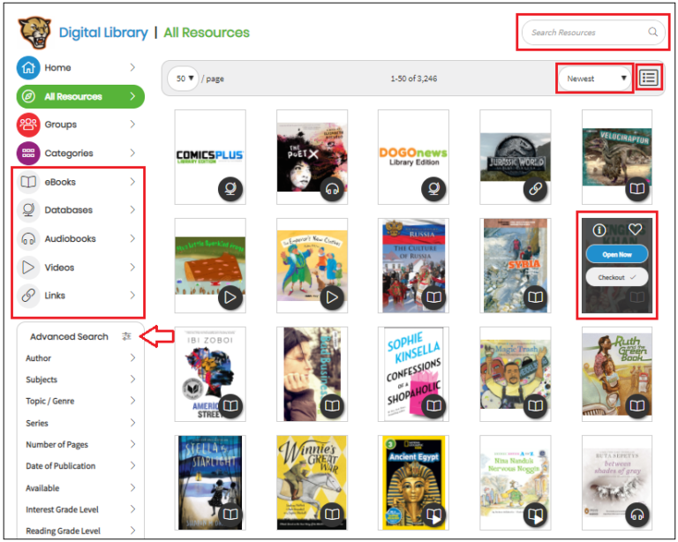Select Audiobooks headphones icon in sidebar
Screen dimensions: 678x542
click(x=28, y=239)
